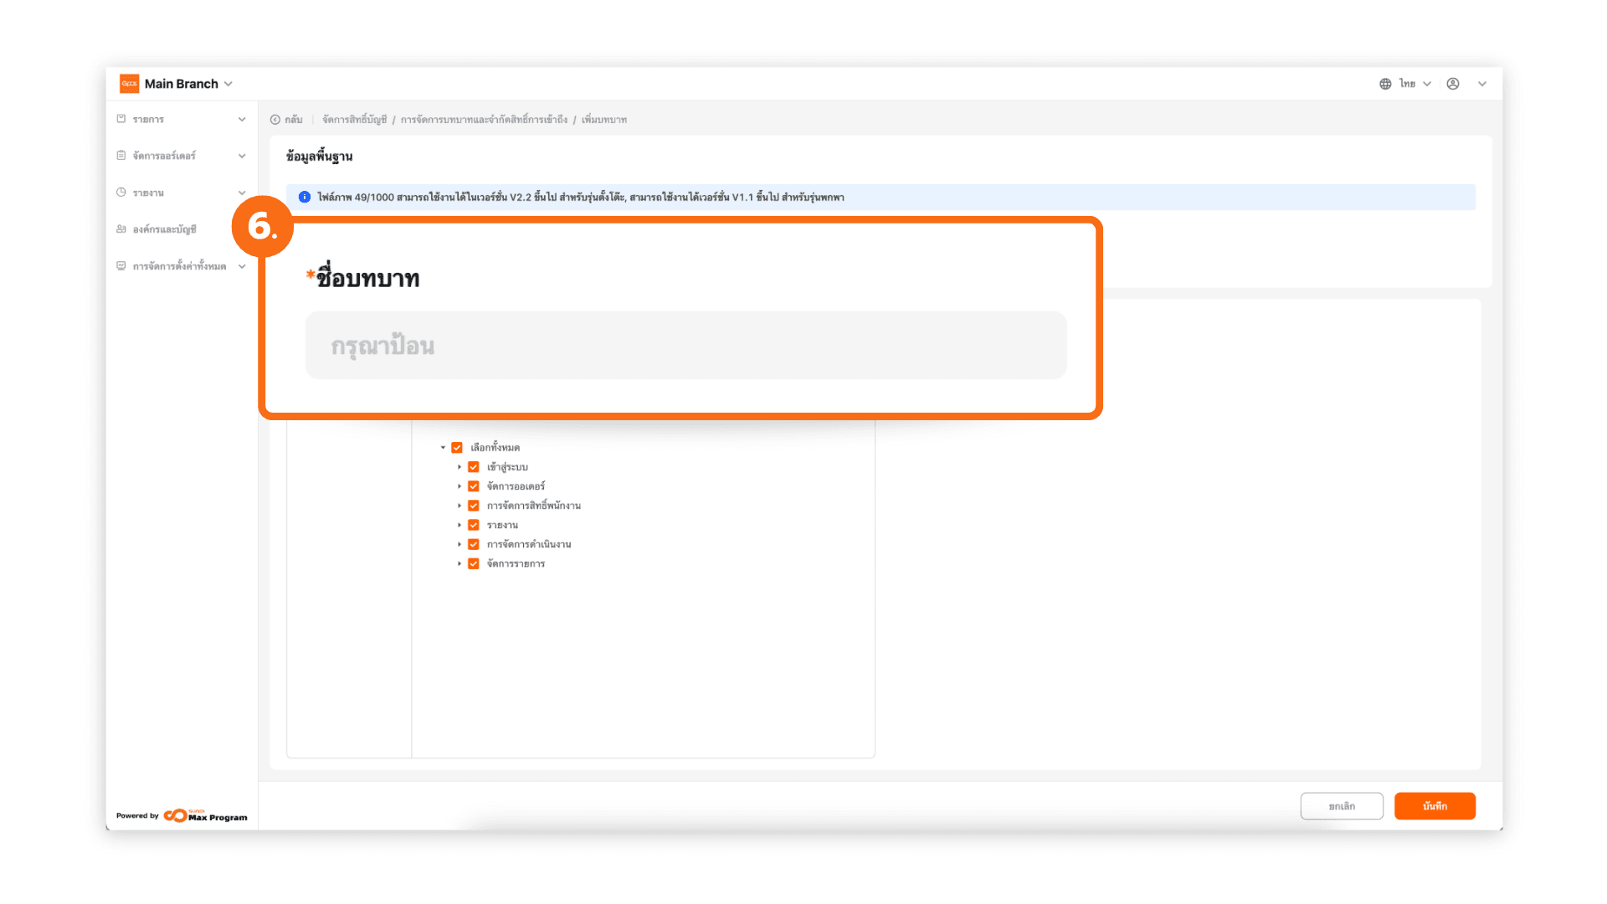Click the orange บันทึก save button
The height and width of the screenshot is (904, 1607).
(1435, 806)
